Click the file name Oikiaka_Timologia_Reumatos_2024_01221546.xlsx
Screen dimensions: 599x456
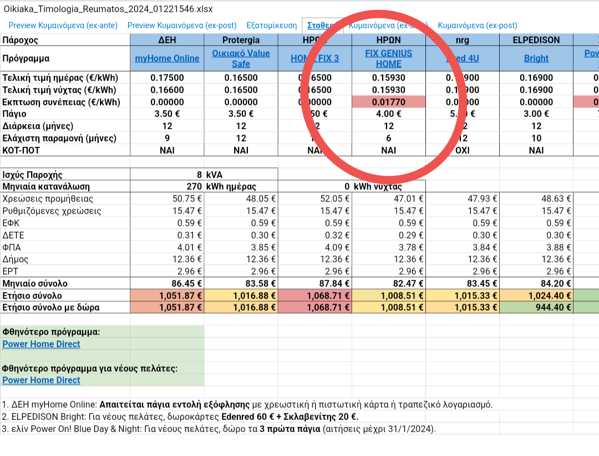(x=108, y=9)
